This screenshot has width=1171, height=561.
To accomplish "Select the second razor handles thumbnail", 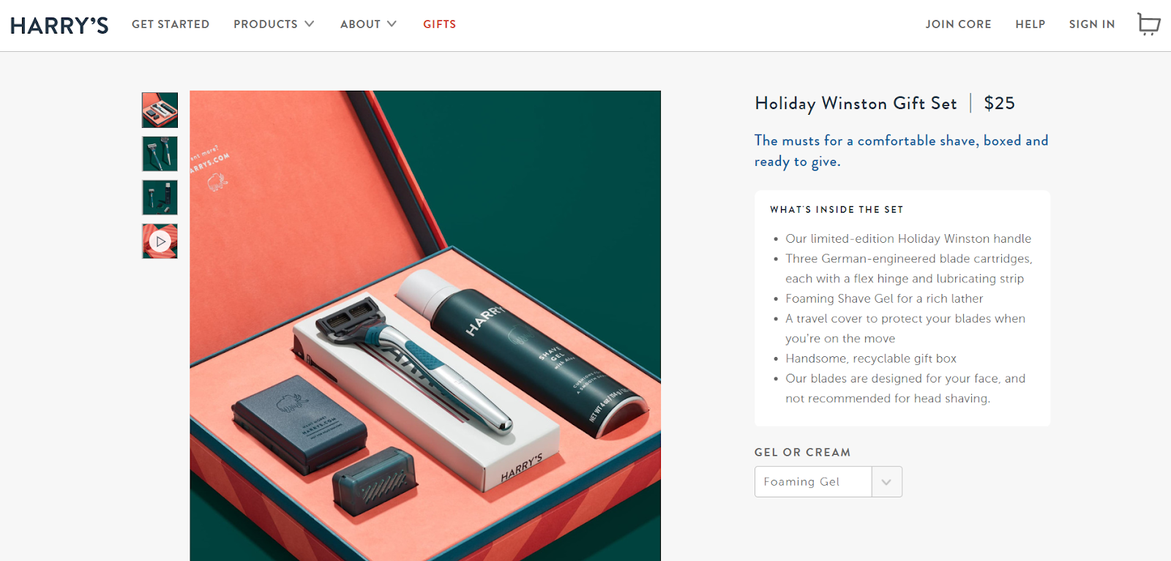I will click(x=160, y=154).
